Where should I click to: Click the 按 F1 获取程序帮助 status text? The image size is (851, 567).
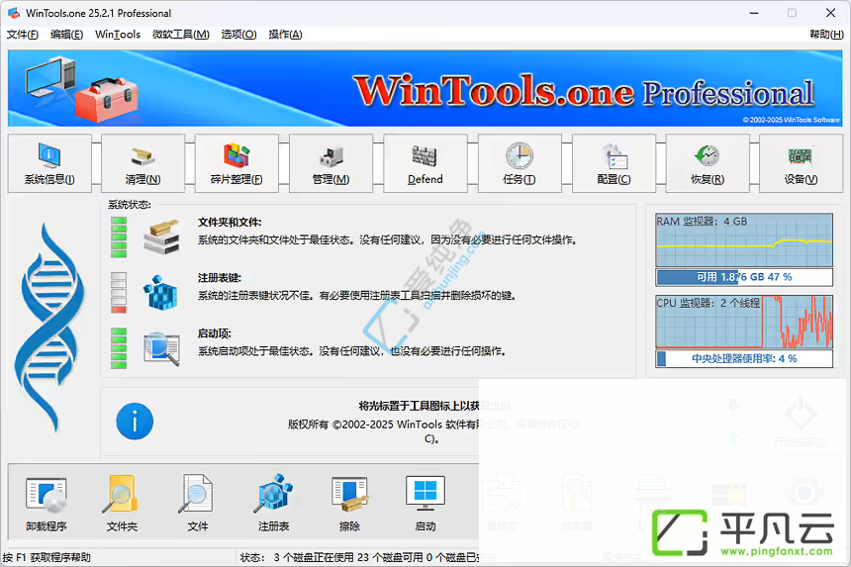tap(47, 557)
